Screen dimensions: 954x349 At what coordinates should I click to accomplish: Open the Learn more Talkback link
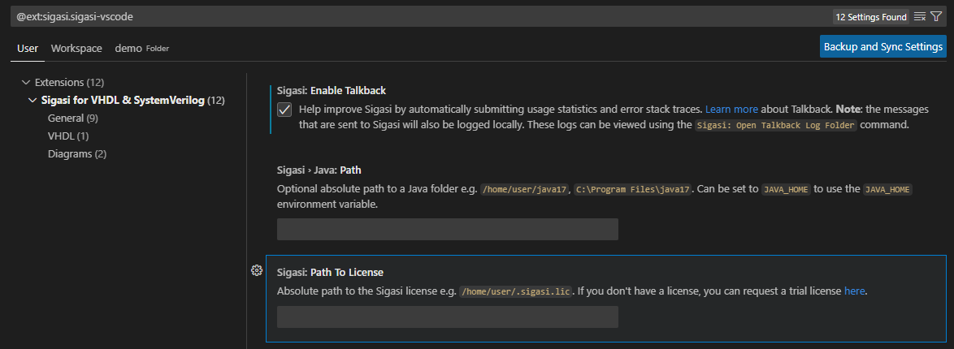pyautogui.click(x=731, y=110)
